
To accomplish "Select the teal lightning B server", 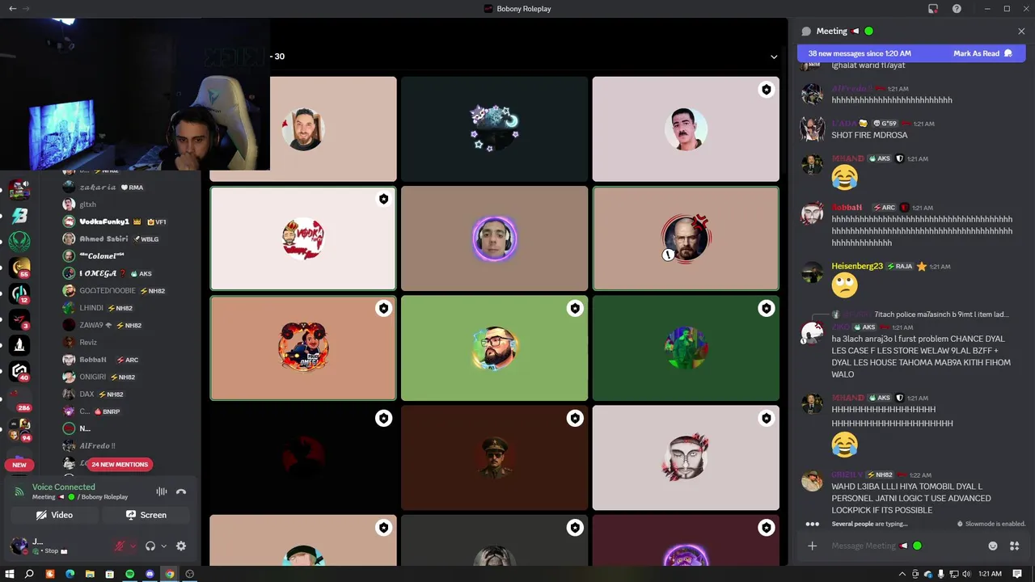I will [19, 216].
